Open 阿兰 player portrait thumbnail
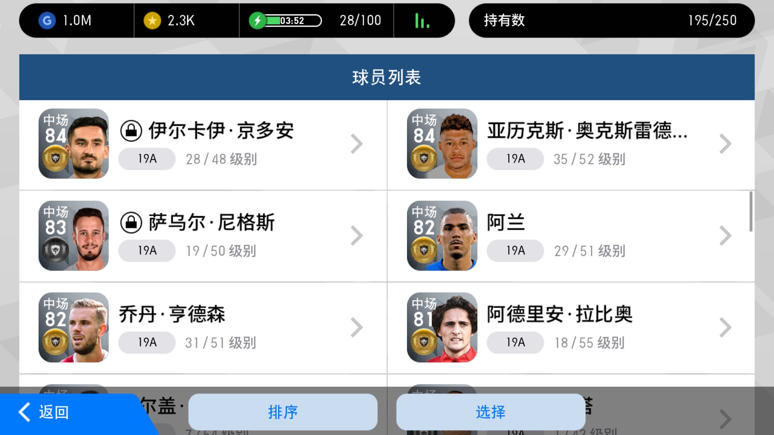The image size is (774, 435). (442, 235)
